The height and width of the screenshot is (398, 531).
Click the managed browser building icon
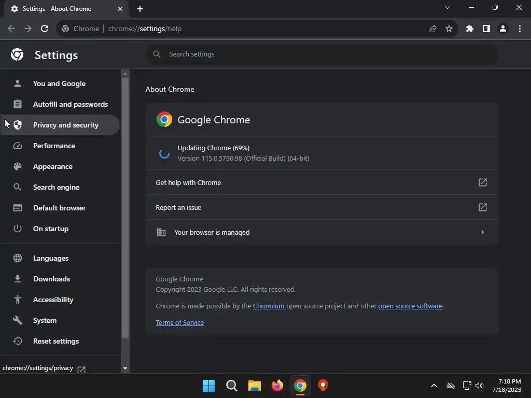coord(161,232)
